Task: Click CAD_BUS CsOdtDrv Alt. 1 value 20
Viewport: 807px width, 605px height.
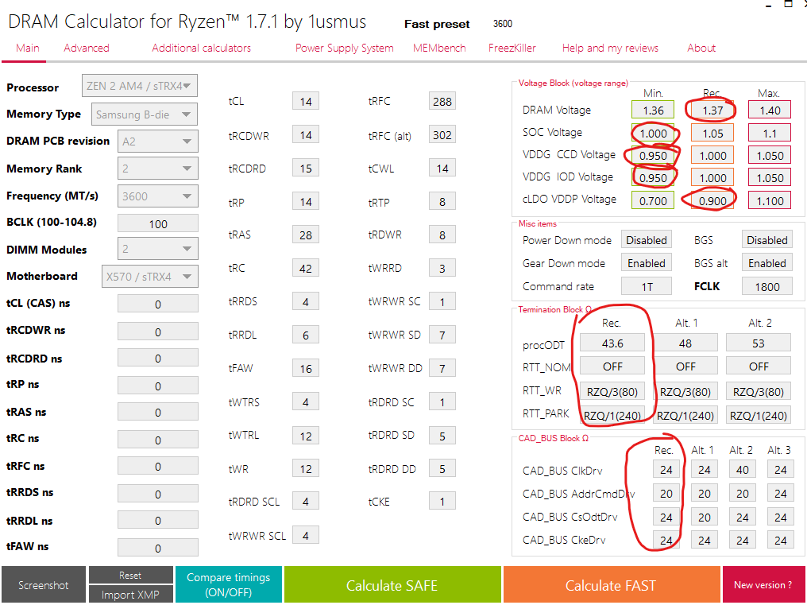Action: pyautogui.click(x=704, y=517)
